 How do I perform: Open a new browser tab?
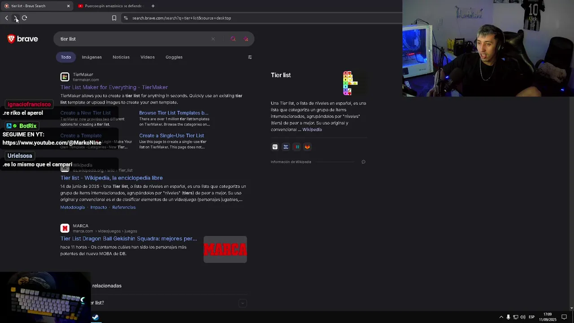tap(153, 6)
